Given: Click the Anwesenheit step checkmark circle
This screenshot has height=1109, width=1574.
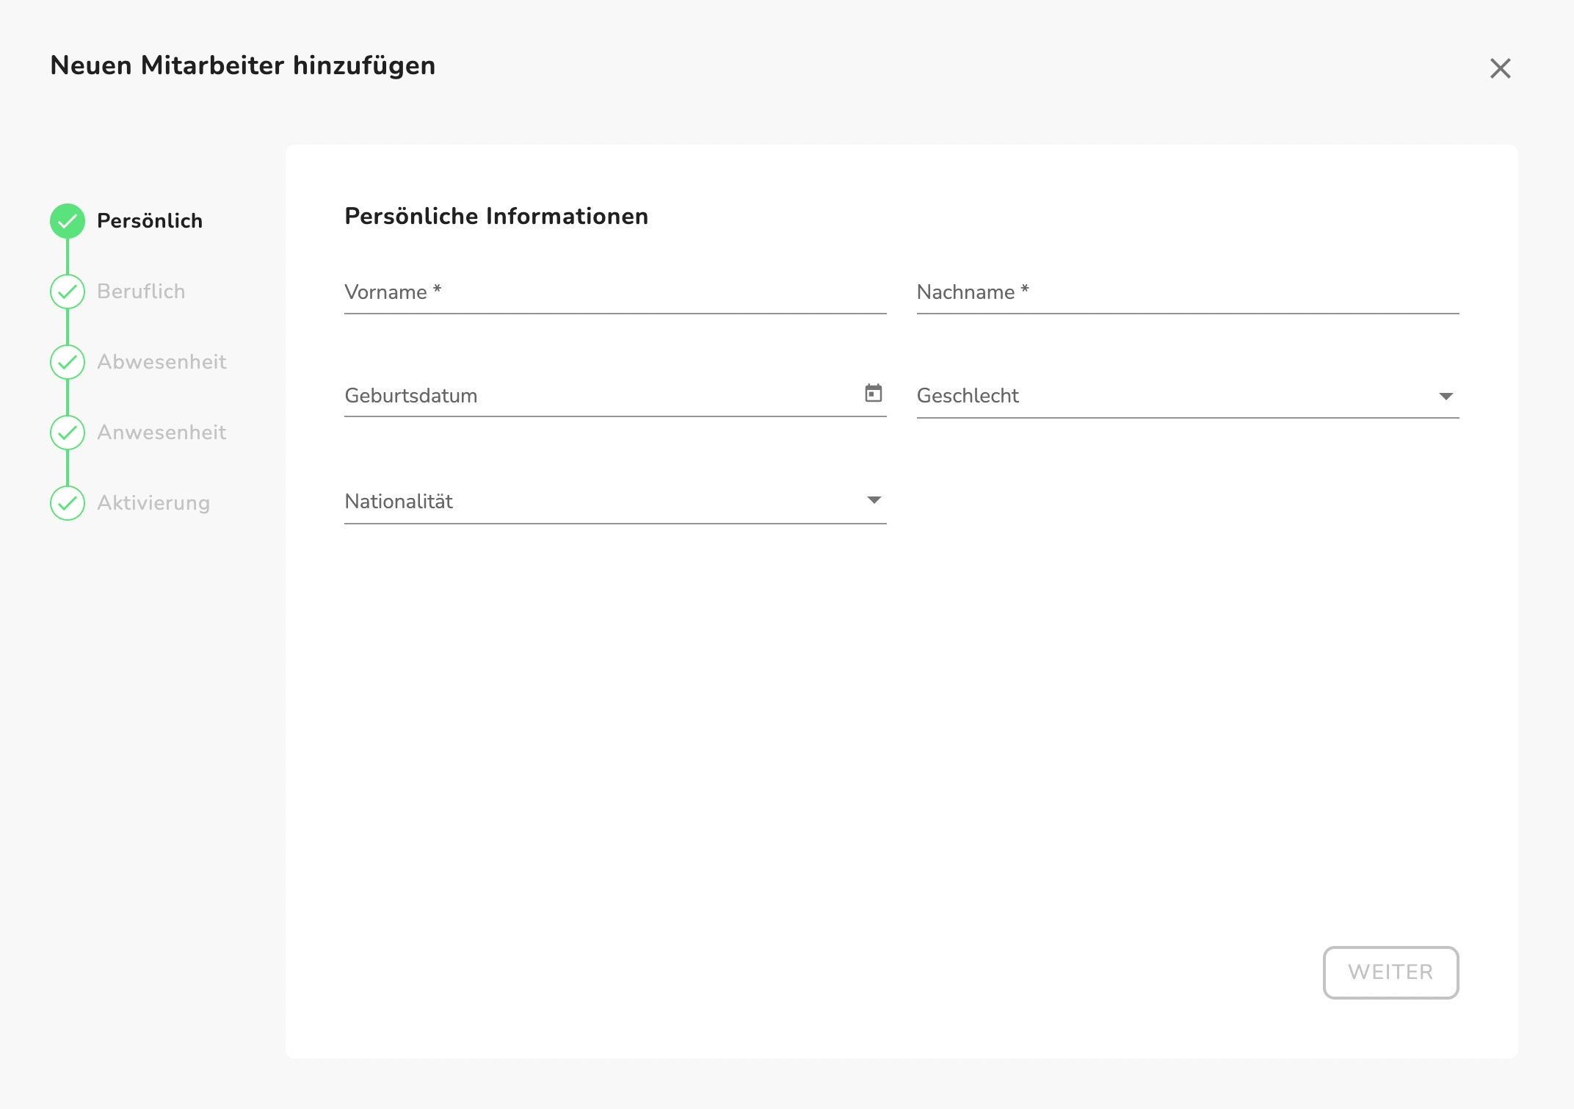Looking at the screenshot, I should tap(68, 433).
